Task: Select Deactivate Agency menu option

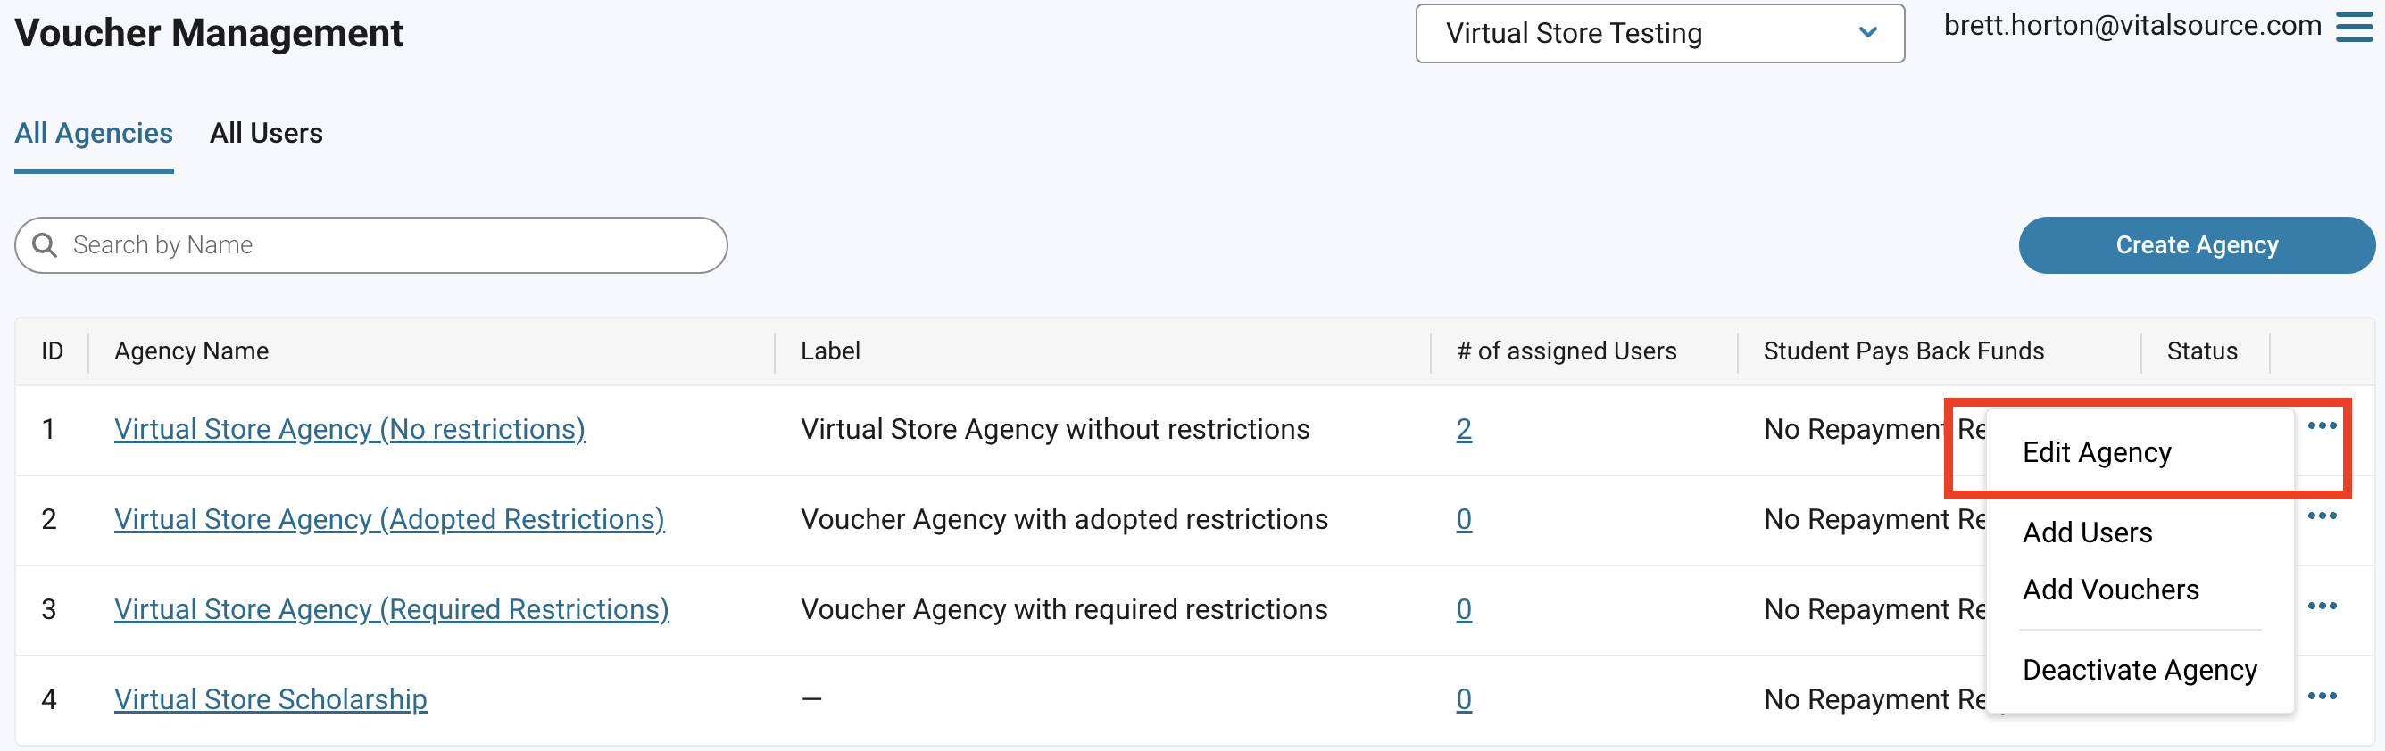Action: [2140, 670]
